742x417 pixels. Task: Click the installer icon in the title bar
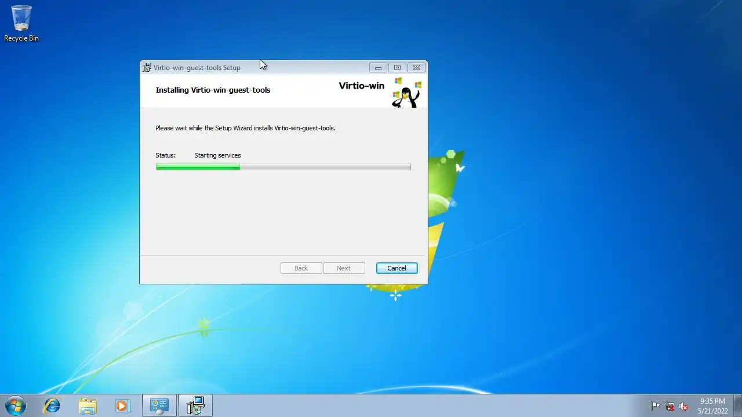[147, 67]
